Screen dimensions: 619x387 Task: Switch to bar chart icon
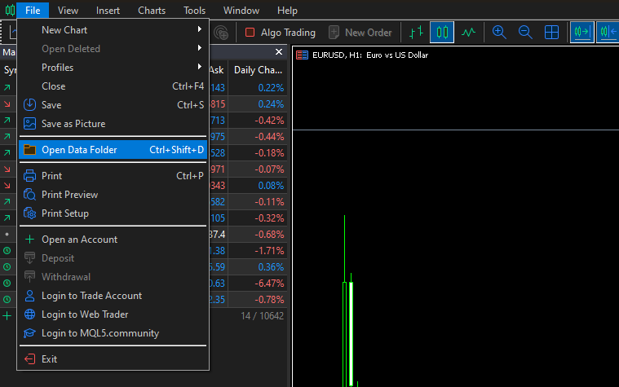416,32
